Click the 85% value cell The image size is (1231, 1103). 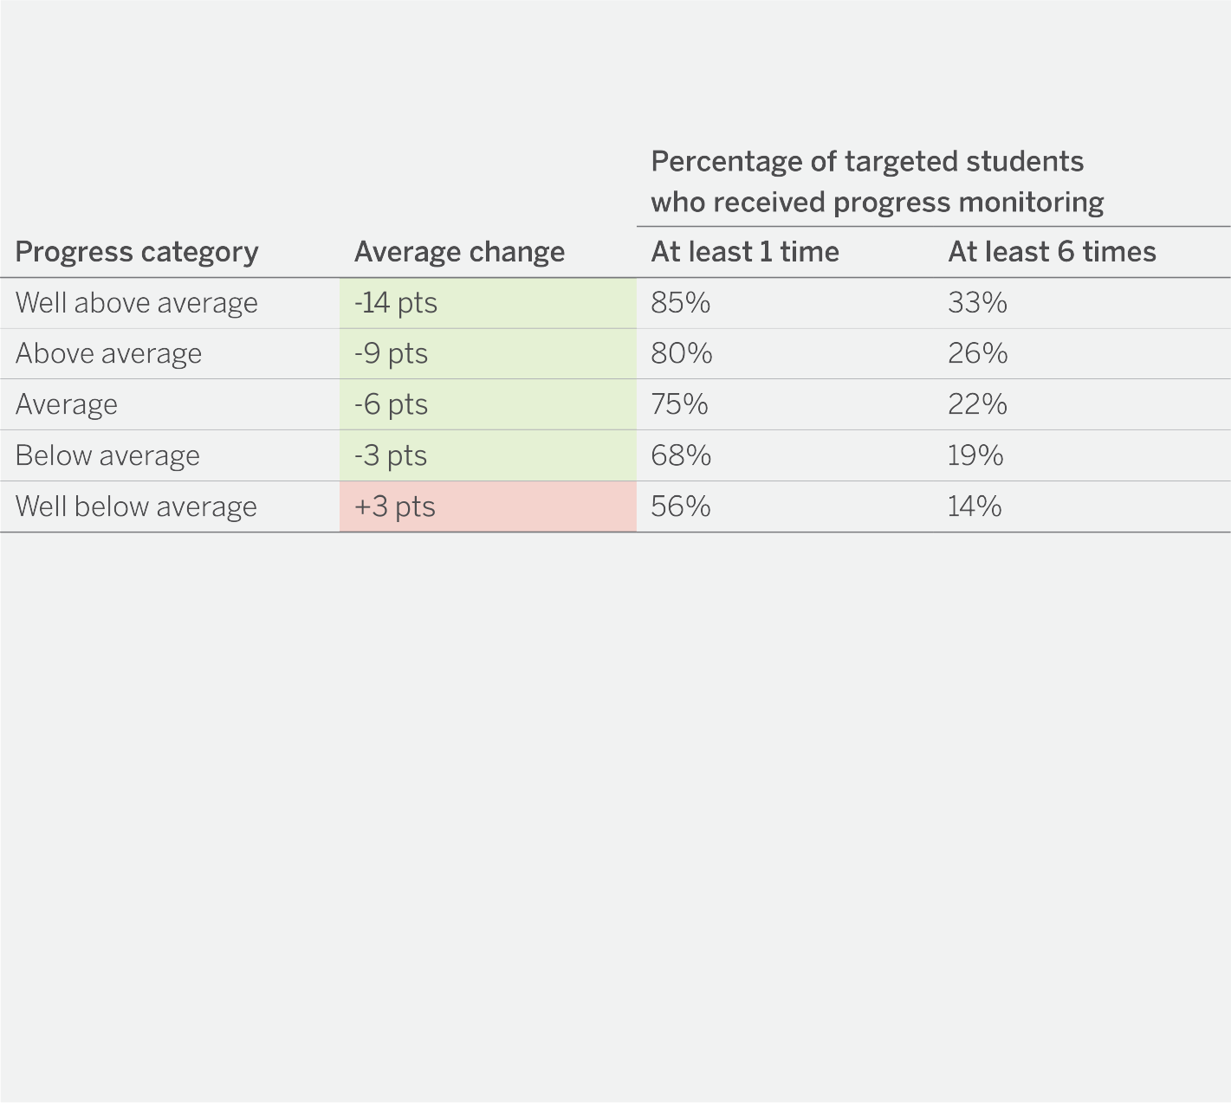681,303
